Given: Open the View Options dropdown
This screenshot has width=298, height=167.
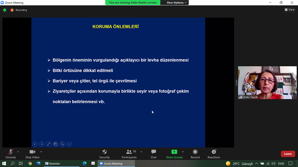Looking at the screenshot, I should tap(176, 2).
